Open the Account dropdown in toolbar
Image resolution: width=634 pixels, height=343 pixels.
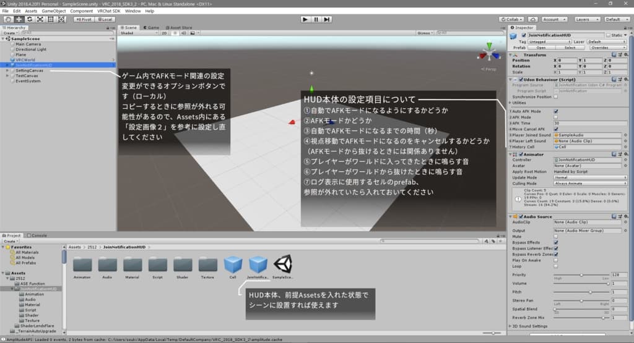[554, 19]
